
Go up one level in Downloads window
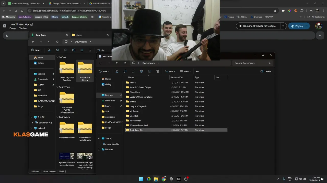pos(49,42)
